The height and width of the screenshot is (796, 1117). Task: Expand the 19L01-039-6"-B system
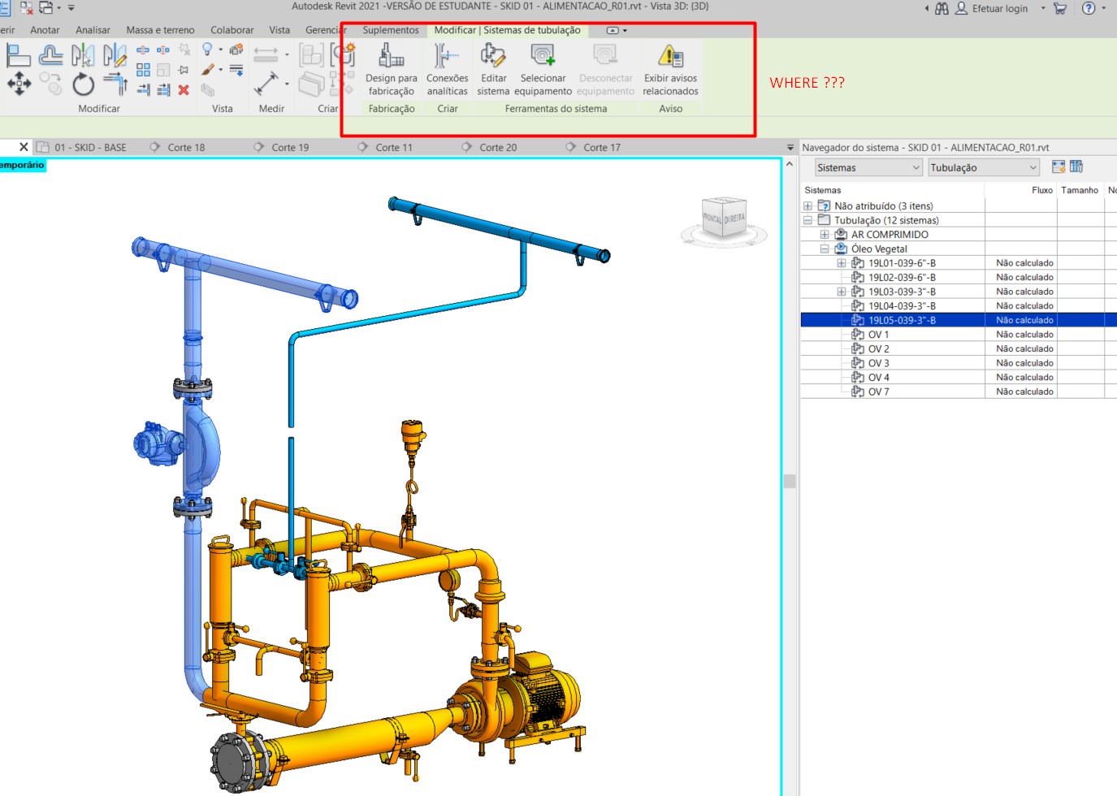coord(842,263)
